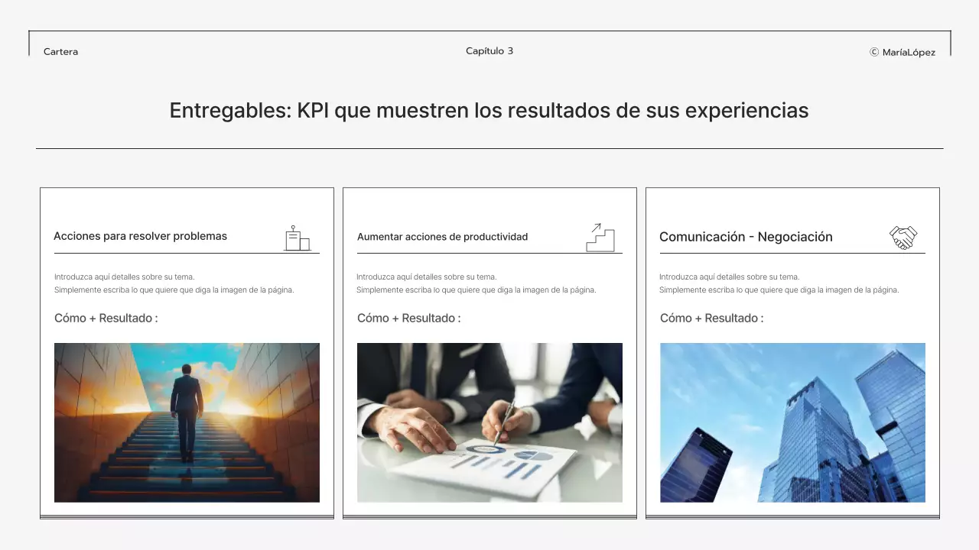Click the slide title about Entregables KPI
This screenshot has width=979, height=550.
coord(489,111)
